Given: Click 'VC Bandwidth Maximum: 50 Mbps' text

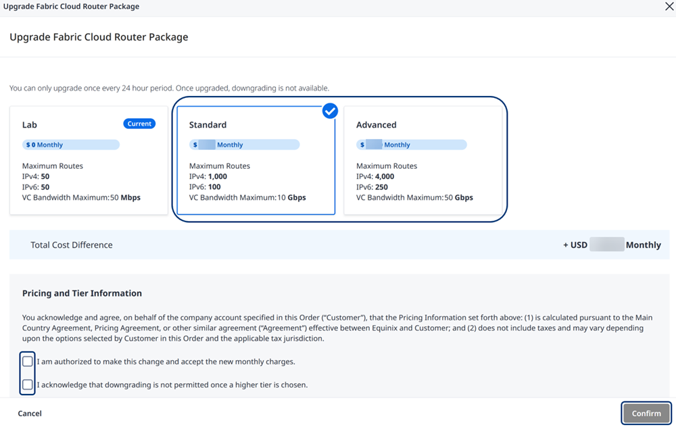Looking at the screenshot, I should [x=81, y=197].
